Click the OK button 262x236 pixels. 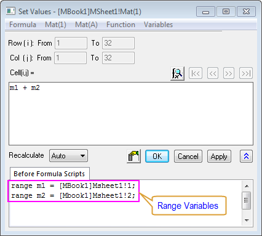[x=157, y=157]
